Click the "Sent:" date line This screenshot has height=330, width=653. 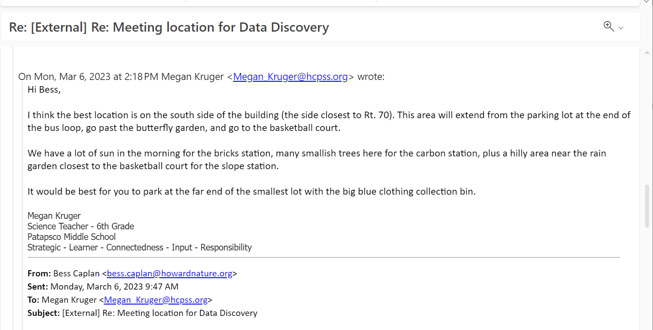(103, 286)
